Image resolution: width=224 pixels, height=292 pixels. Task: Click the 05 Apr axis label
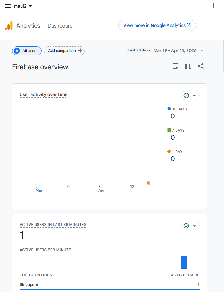tap(101, 189)
